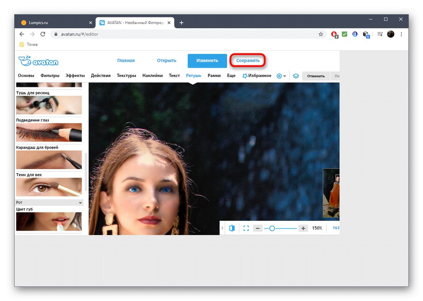Click the zoom in plus button
The height and width of the screenshot is (301, 423).
point(303,228)
